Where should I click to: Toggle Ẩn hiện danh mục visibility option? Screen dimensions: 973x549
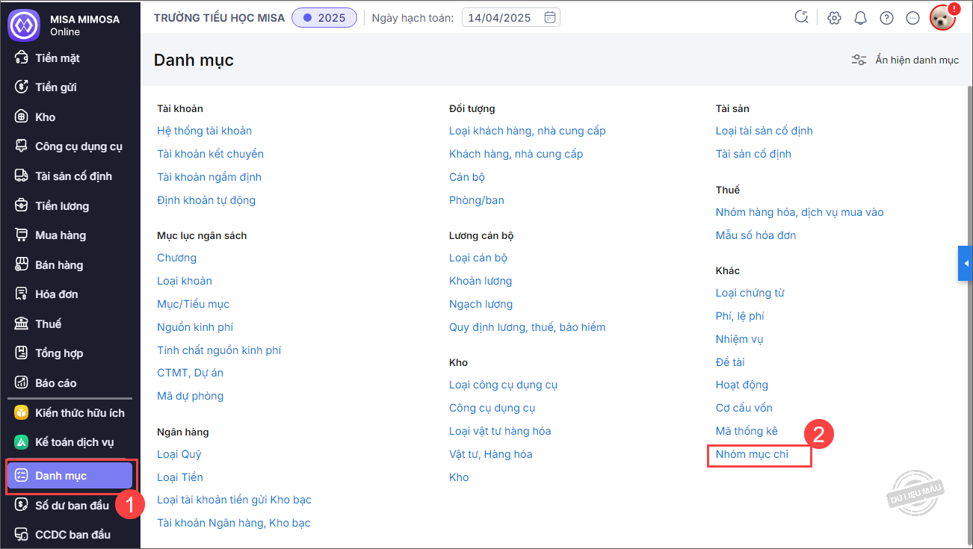(x=905, y=60)
